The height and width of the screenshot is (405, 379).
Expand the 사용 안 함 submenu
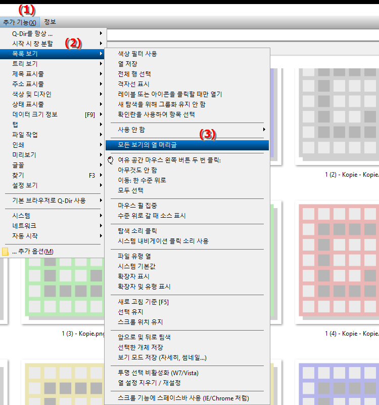(187, 130)
